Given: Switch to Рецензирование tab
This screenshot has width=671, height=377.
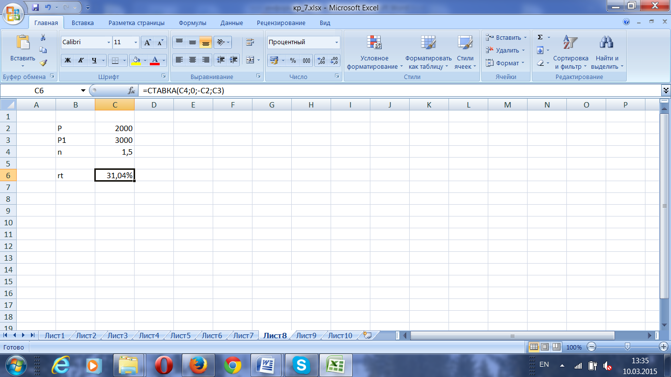Looking at the screenshot, I should [x=281, y=23].
